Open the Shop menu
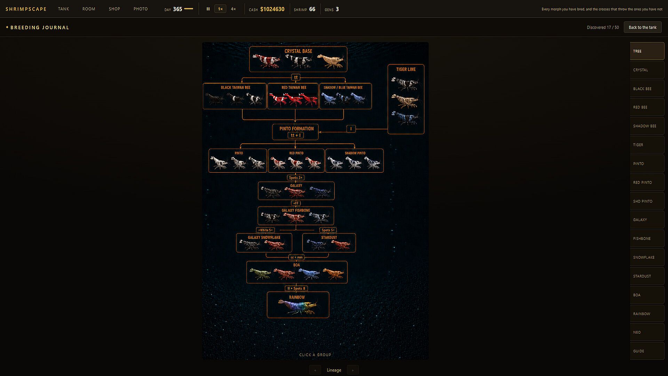 tap(114, 9)
